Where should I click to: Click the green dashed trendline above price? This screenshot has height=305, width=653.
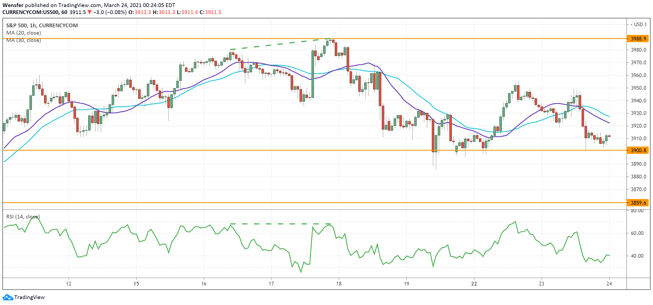280,44
